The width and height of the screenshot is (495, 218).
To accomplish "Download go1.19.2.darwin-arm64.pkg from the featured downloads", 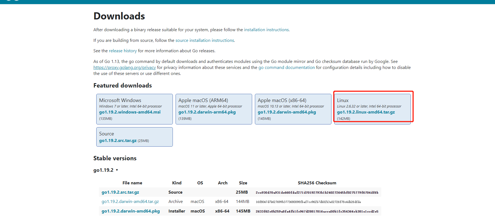I will (207, 112).
